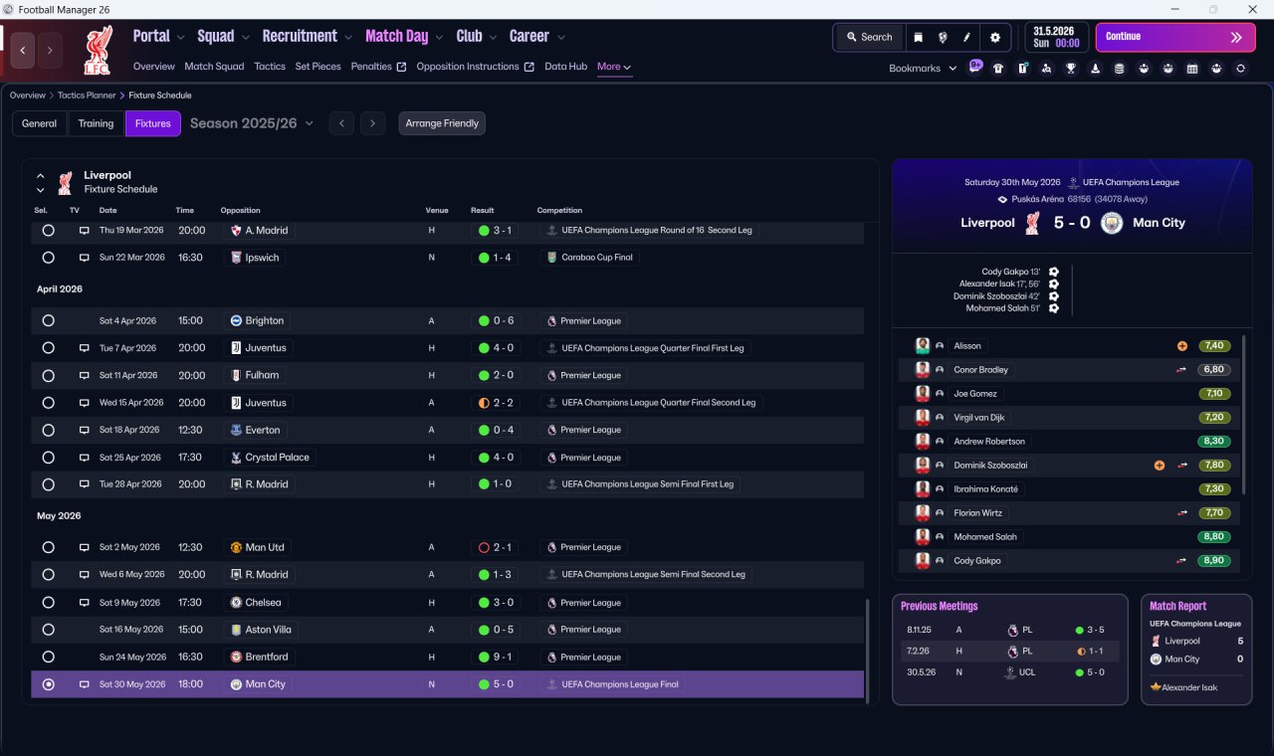Image resolution: width=1274 pixels, height=756 pixels.
Task: Select the Man Utd fixture radio button
Action: 48,547
